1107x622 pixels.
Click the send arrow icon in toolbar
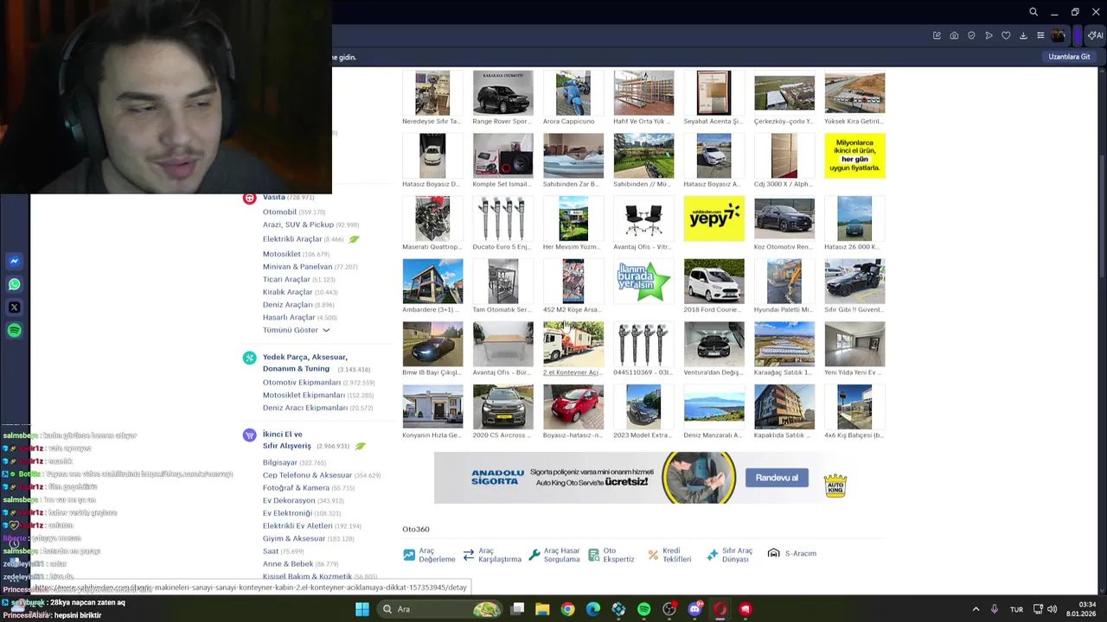coord(989,35)
